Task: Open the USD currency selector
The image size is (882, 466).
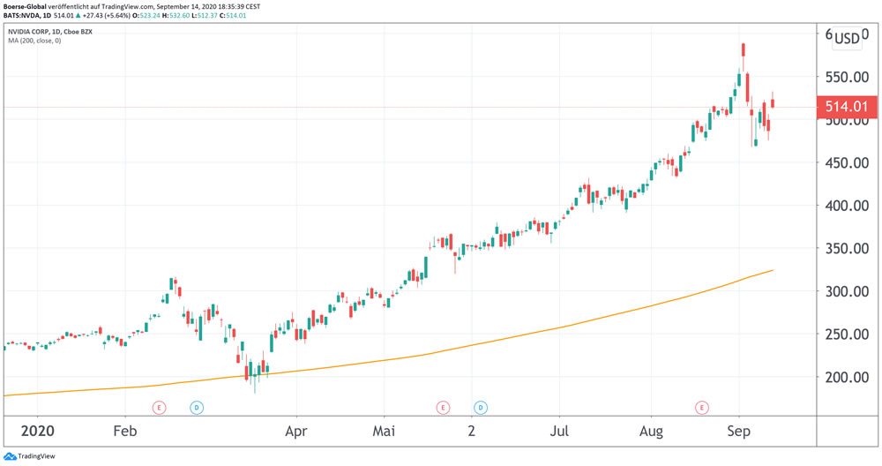Action: click(847, 38)
